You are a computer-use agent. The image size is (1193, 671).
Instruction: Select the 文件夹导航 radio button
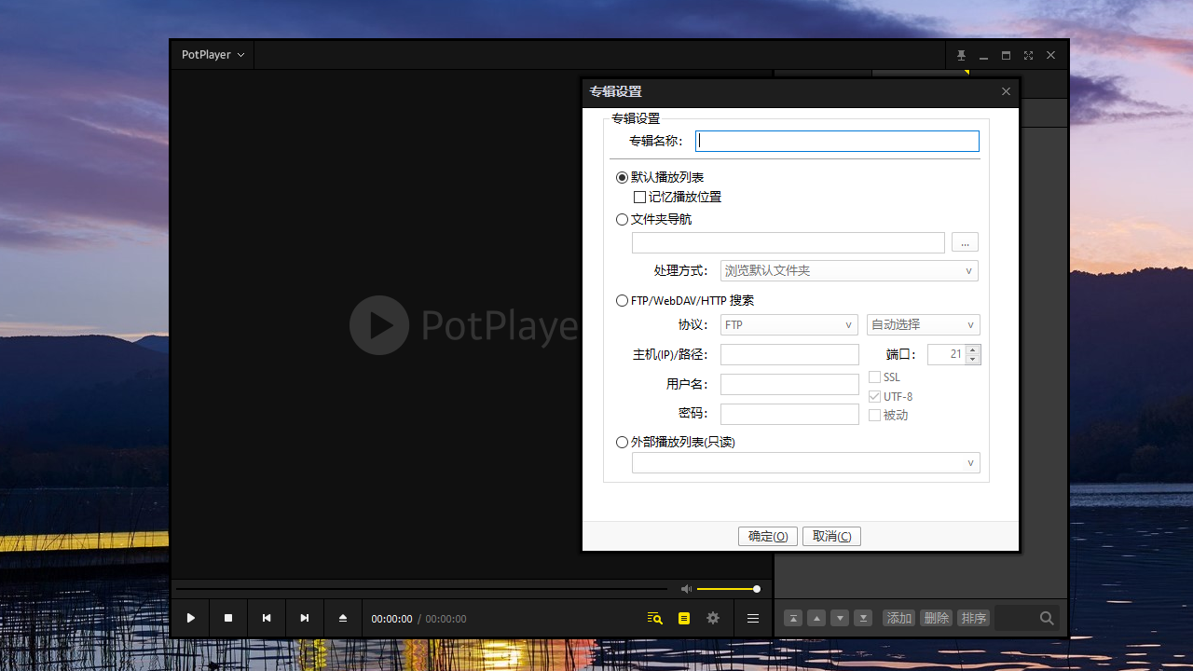[622, 219]
